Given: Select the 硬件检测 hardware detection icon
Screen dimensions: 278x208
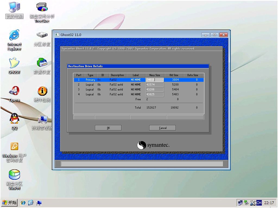Looking at the screenshot, I should (42, 94).
